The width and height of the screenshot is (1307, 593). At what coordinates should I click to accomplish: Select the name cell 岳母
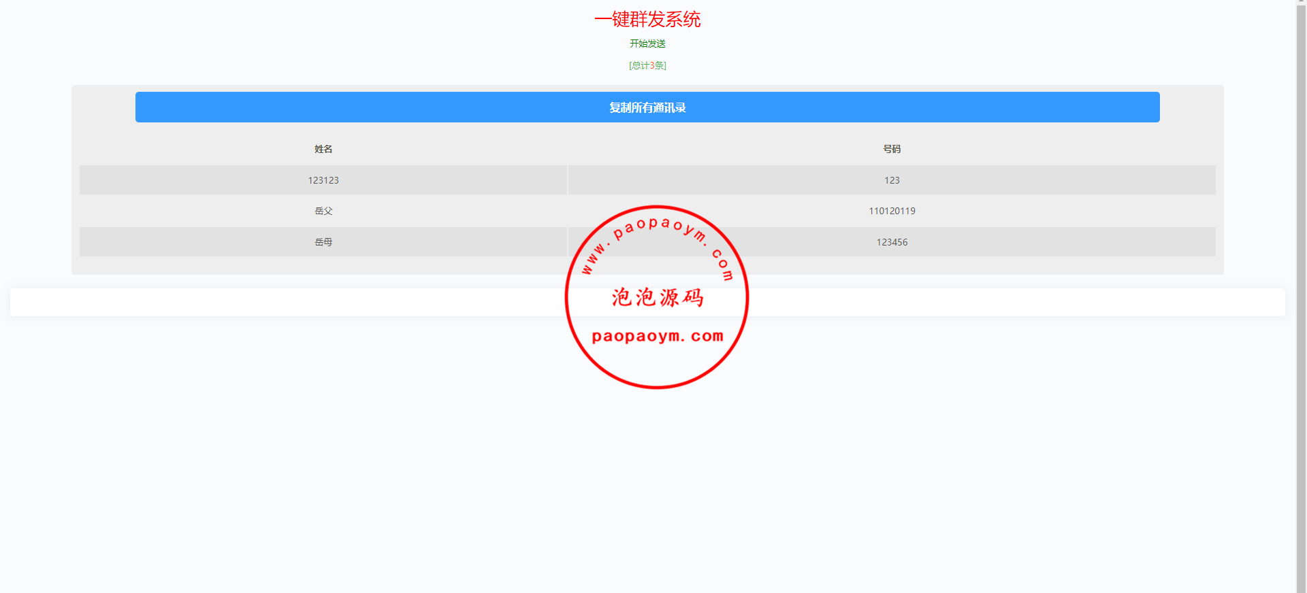click(x=323, y=242)
